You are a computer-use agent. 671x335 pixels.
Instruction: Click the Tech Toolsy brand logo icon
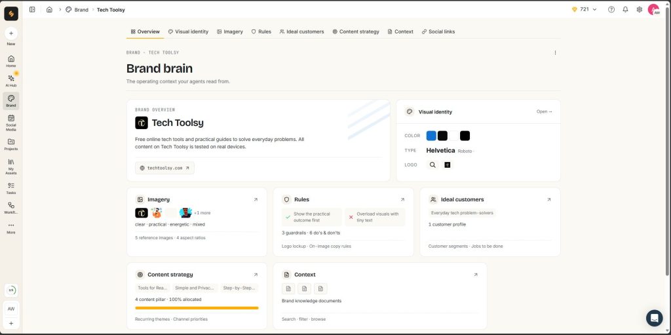[x=142, y=123]
